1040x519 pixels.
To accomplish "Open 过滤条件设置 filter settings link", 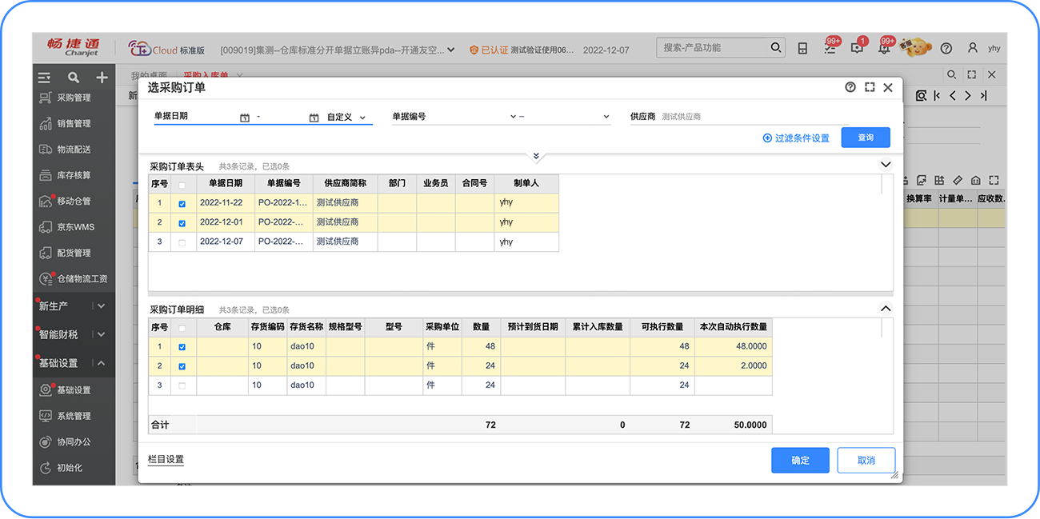I will [796, 138].
